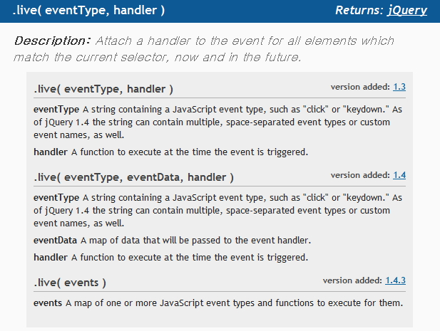Viewport: 440px width, 331px height.
Task: Open the version 1.3 link
Action: click(399, 87)
